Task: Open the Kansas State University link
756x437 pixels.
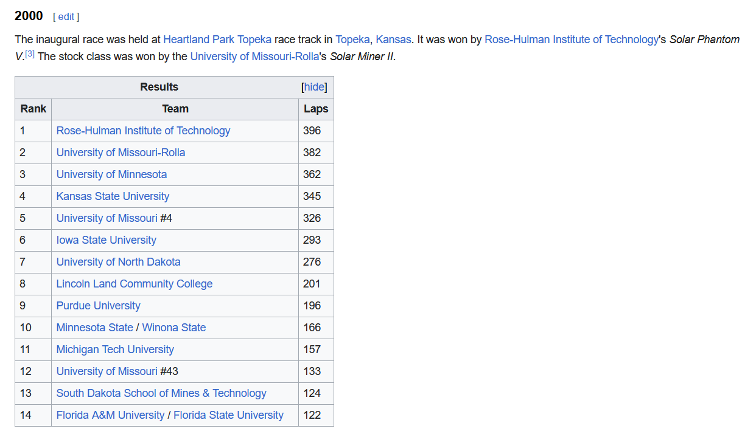Action: [113, 196]
